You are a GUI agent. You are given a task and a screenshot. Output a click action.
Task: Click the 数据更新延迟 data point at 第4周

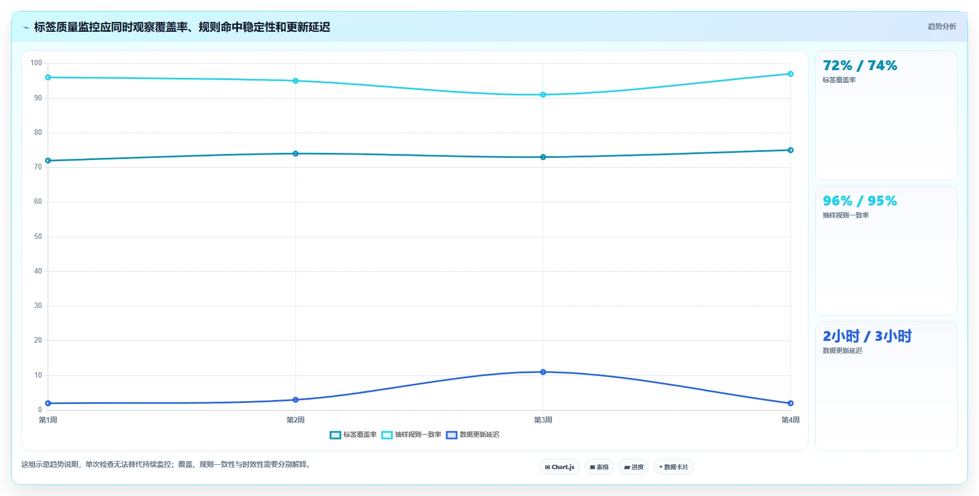(x=790, y=403)
